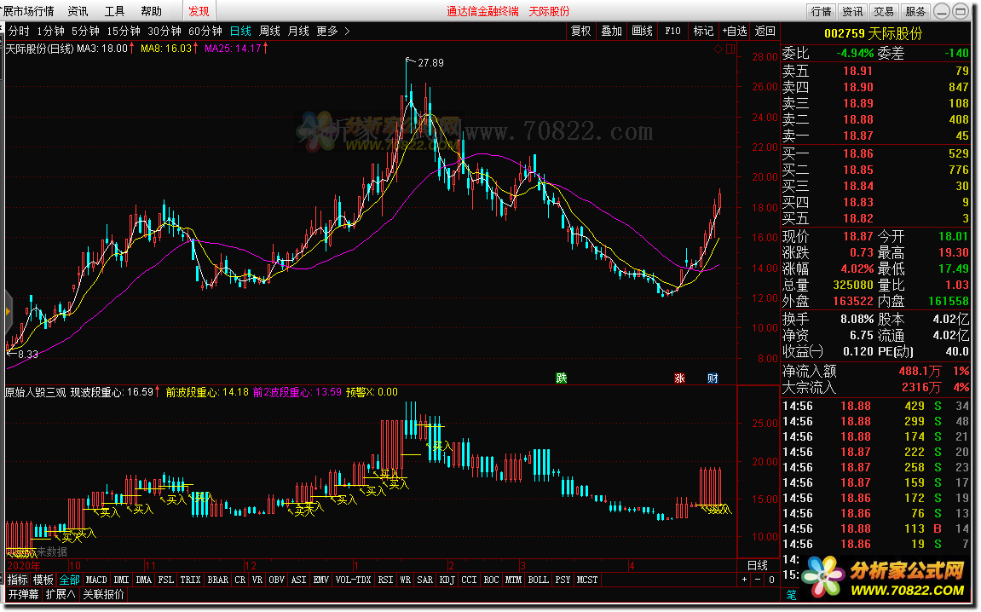Select the RSI indicator
The height and width of the screenshot is (612, 981).
[385, 580]
